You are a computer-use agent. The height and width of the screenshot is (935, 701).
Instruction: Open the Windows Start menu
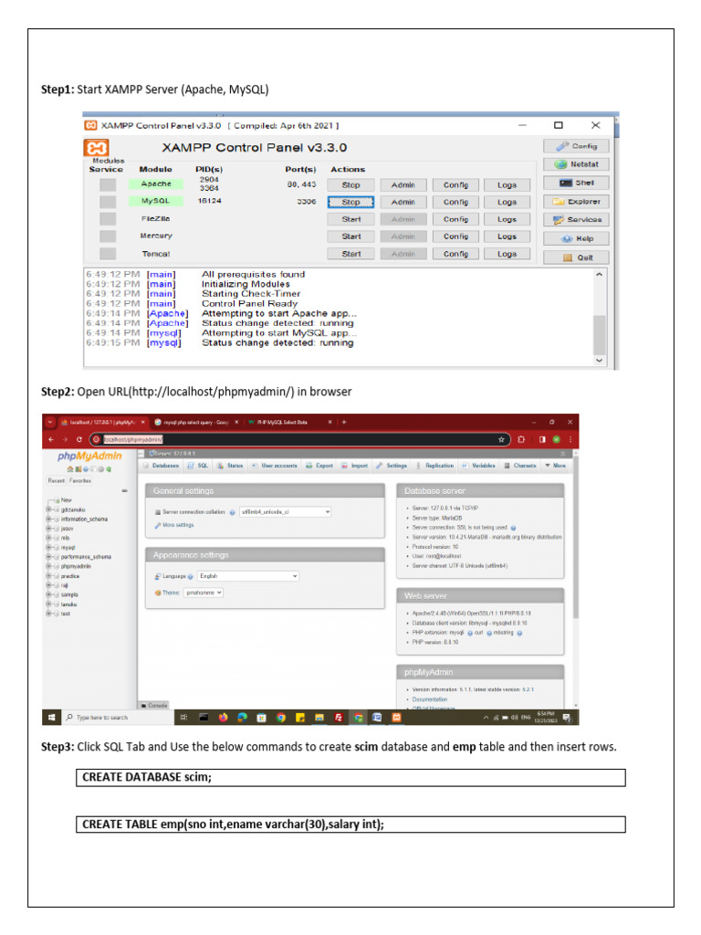tap(51, 718)
